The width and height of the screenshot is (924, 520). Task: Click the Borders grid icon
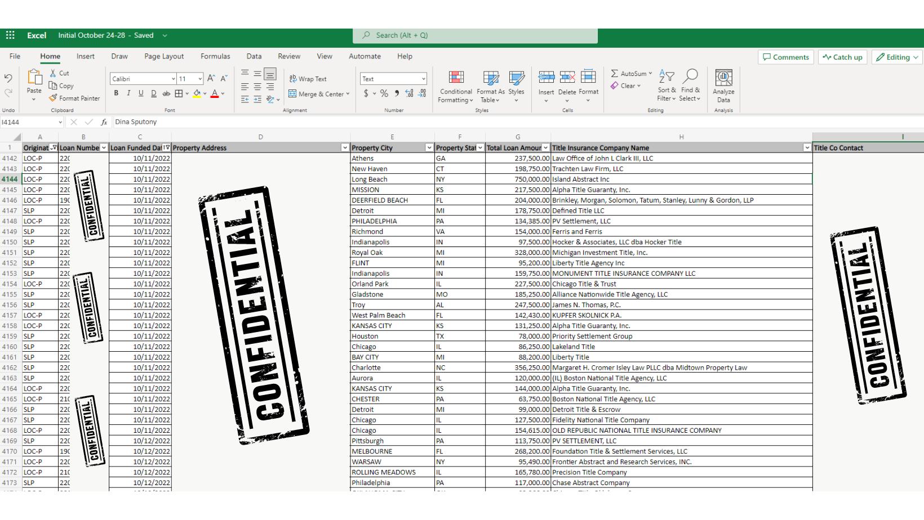coord(179,93)
